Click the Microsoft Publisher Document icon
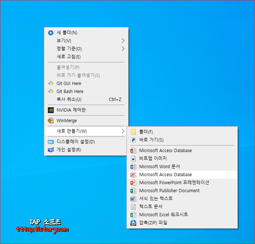 click(x=133, y=191)
